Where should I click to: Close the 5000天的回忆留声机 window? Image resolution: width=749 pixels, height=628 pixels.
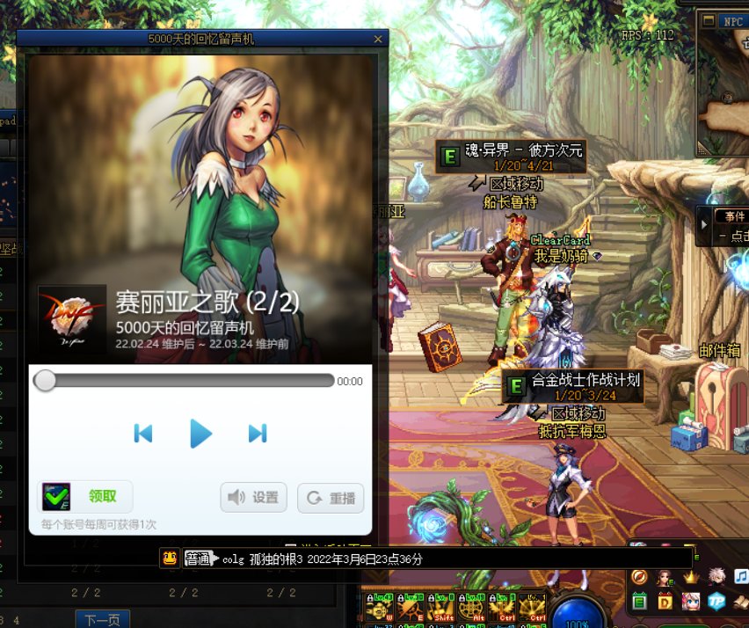click(378, 40)
